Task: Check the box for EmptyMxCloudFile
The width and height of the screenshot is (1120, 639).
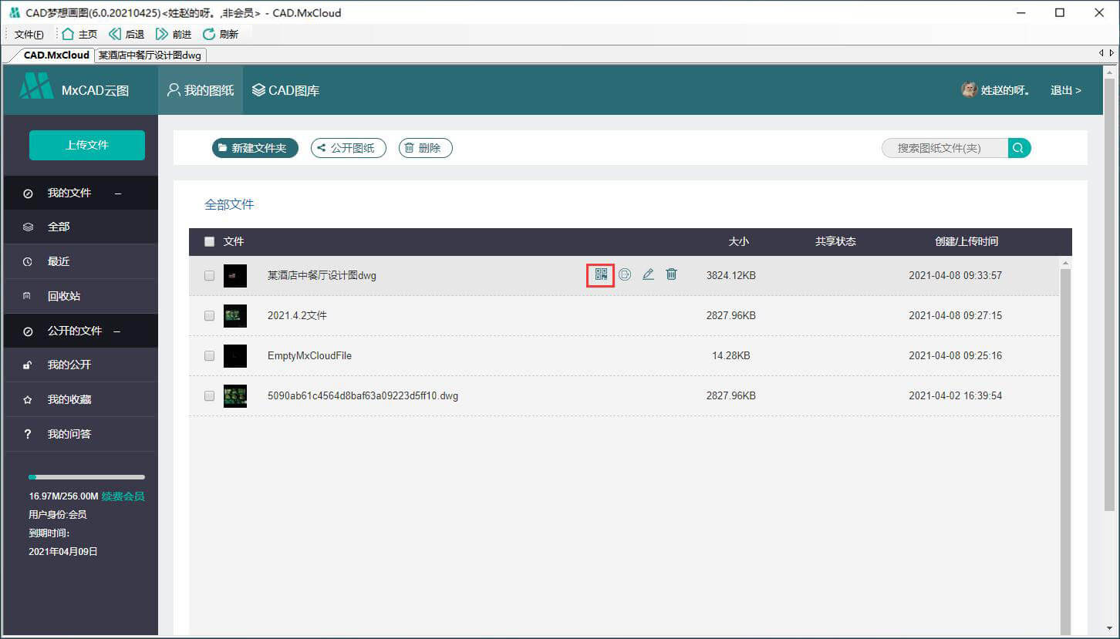Action: tap(209, 355)
